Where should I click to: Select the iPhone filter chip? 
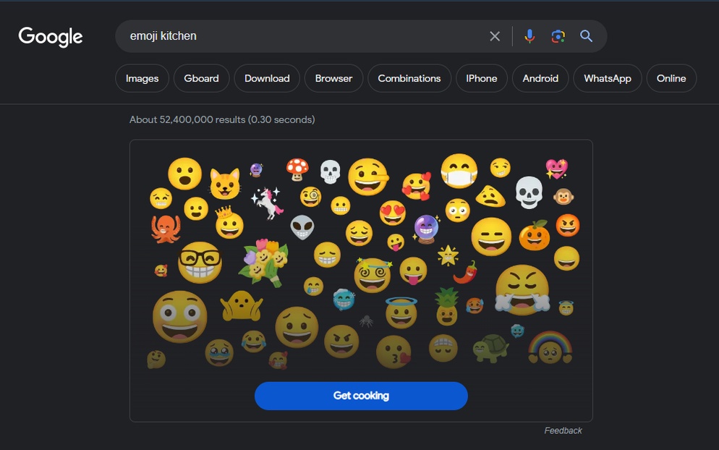[482, 78]
